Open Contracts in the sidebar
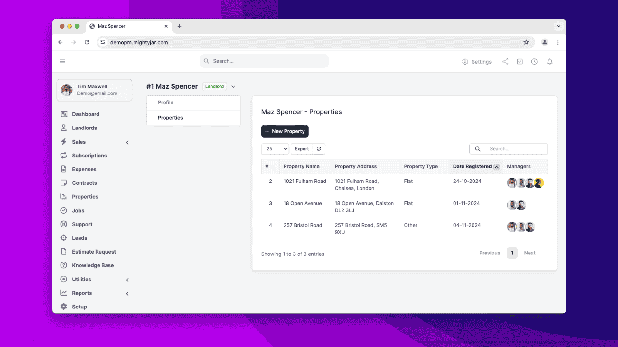Viewport: 618px width, 347px height. click(x=84, y=183)
